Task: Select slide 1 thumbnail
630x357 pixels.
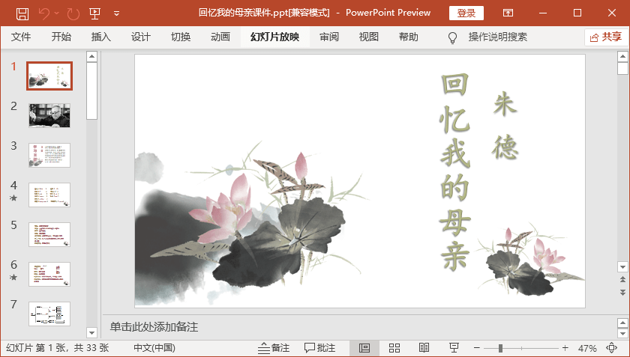Action: coord(49,76)
